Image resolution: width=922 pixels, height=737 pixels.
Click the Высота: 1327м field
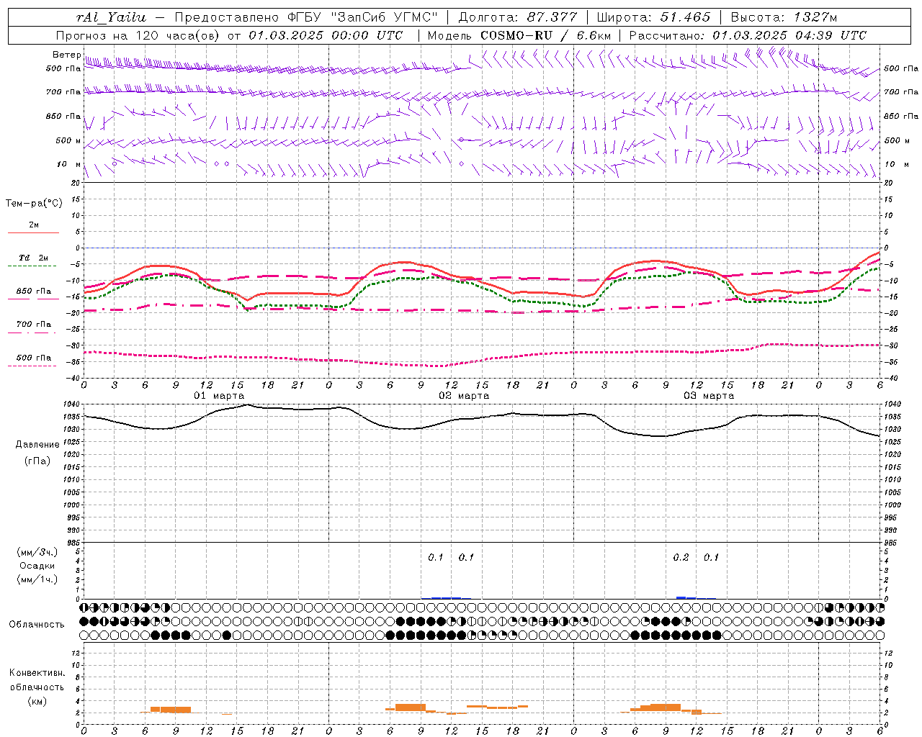tap(784, 17)
